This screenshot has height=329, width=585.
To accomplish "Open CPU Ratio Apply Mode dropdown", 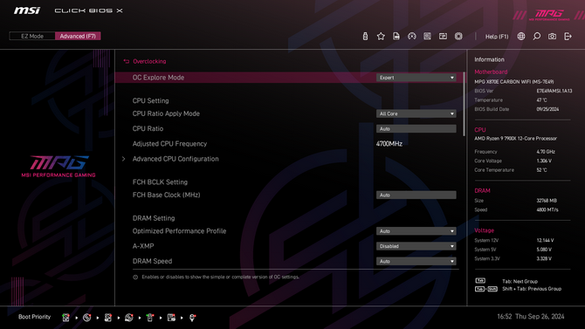I will (x=416, y=113).
